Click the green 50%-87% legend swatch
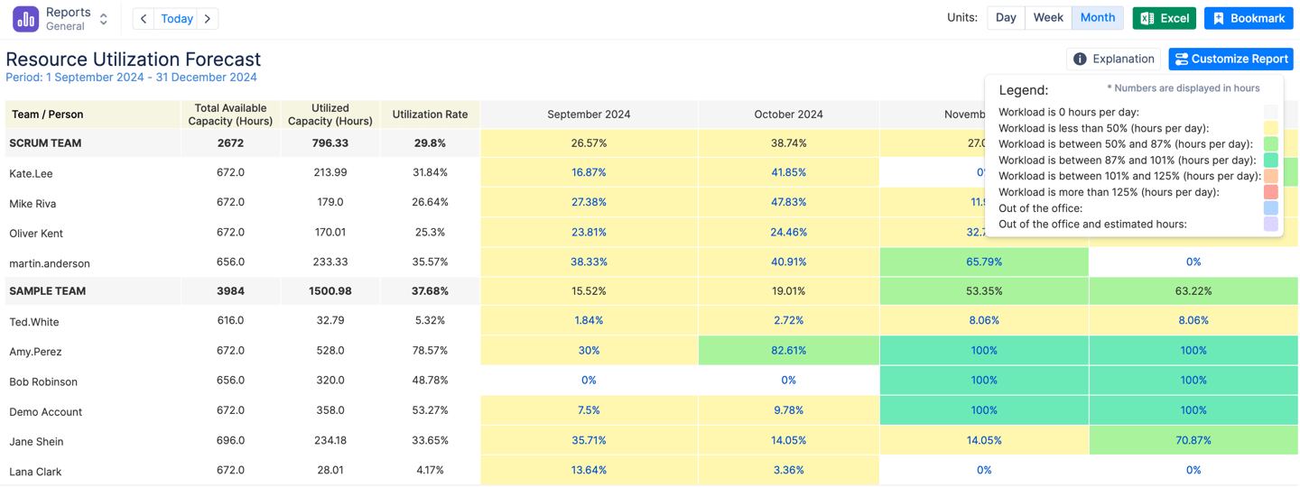Screen dimensions: 1300x487 coord(1270,144)
